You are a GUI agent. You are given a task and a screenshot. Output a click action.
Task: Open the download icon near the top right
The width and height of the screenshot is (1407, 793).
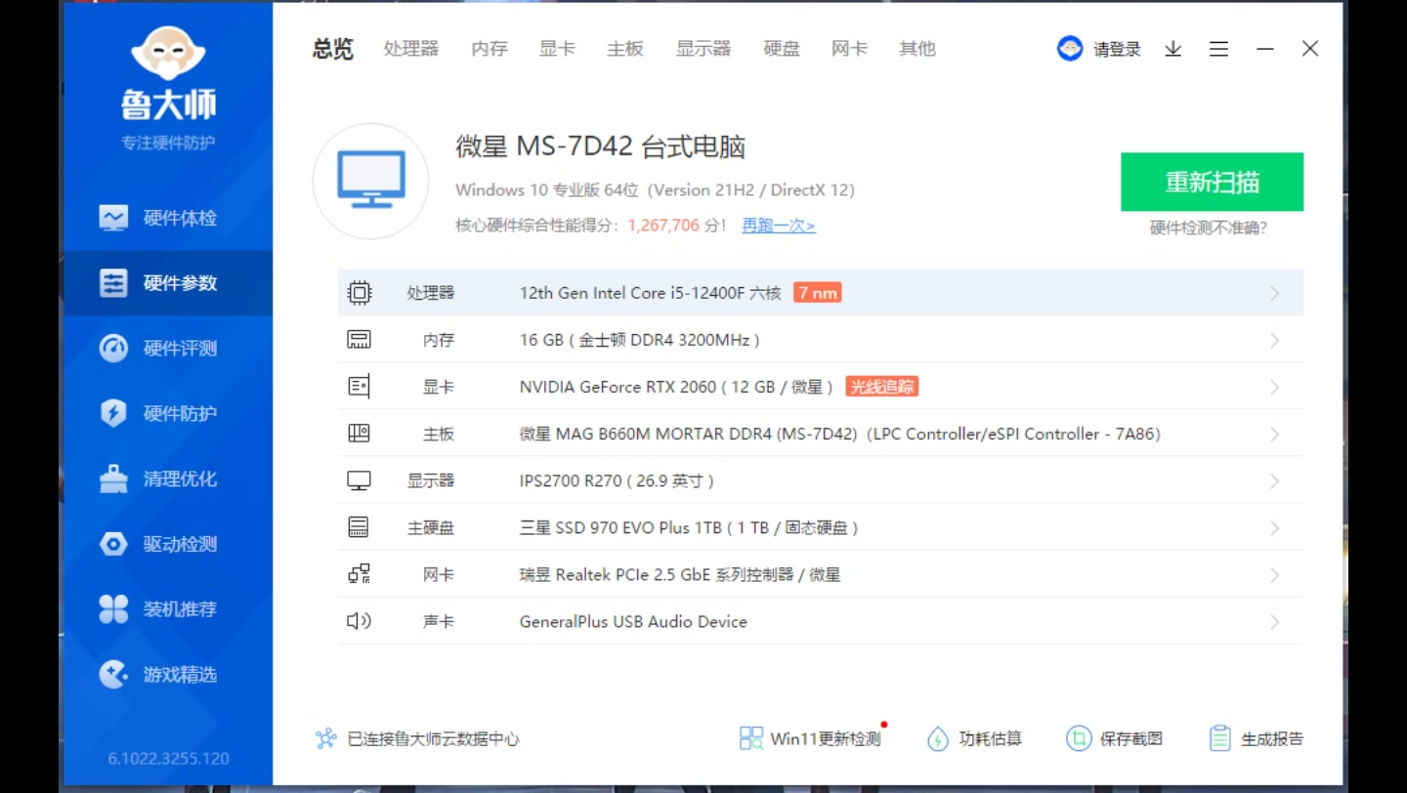tap(1172, 48)
